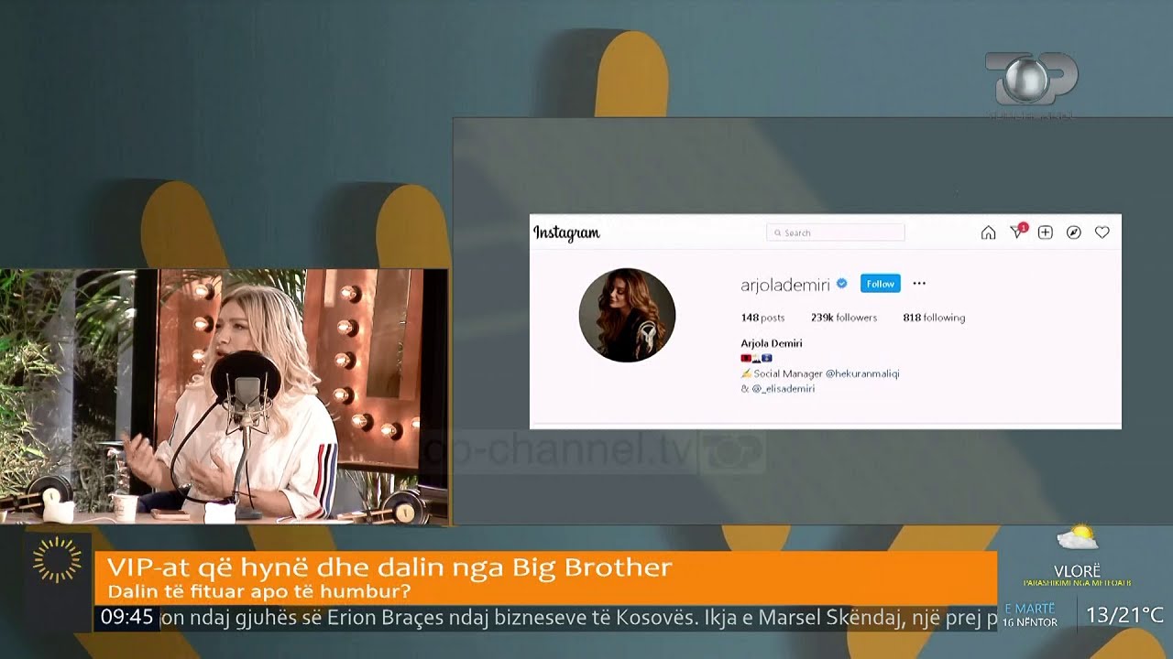Image resolution: width=1173 pixels, height=659 pixels.
Task: Click the studio video feed inset
Action: click(224, 396)
